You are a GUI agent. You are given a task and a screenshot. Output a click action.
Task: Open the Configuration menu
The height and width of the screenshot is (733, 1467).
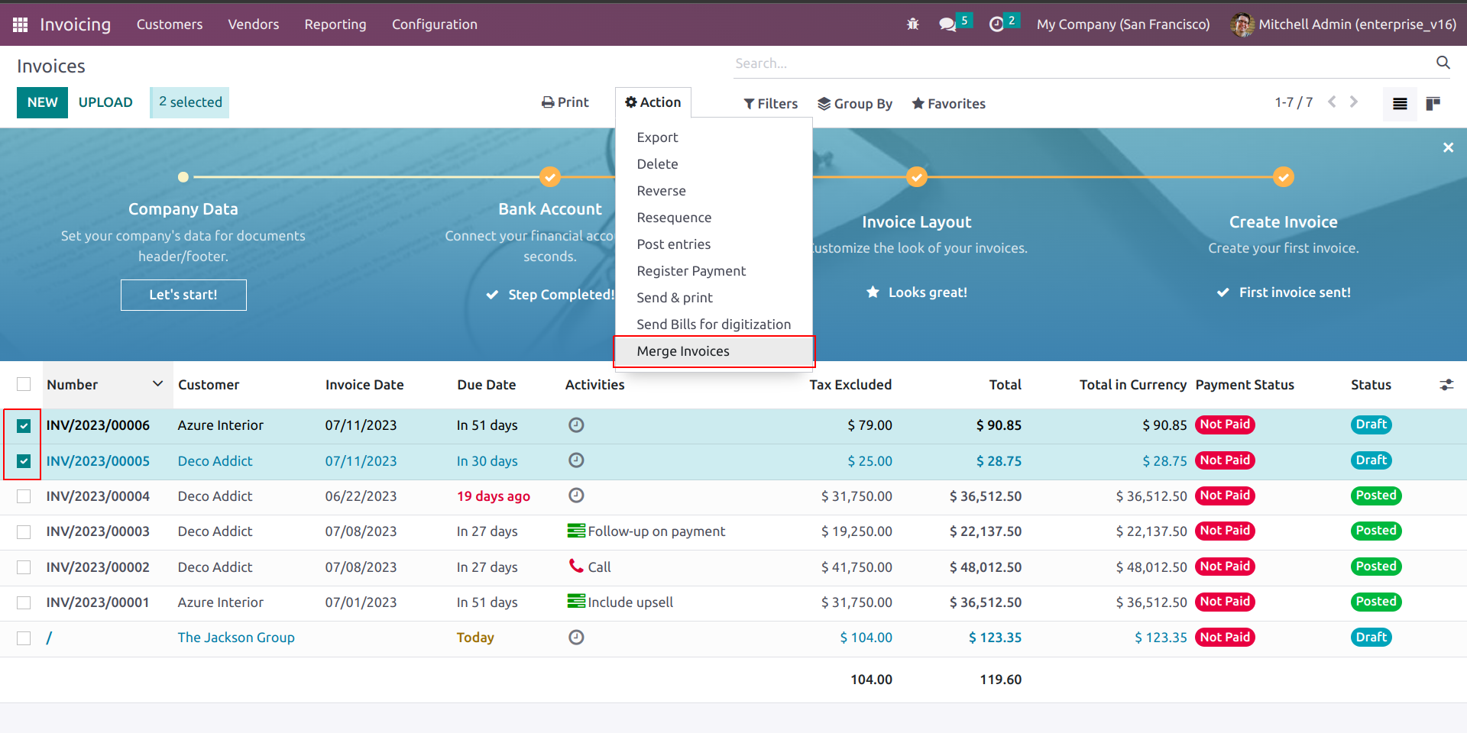[x=435, y=24]
